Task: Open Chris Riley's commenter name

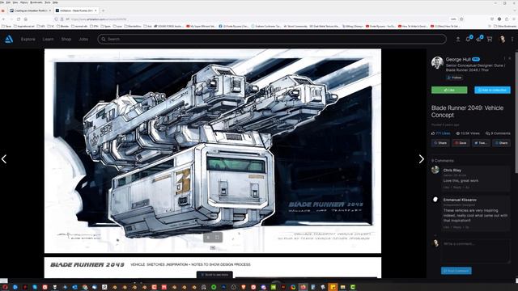Action: [x=452, y=171]
